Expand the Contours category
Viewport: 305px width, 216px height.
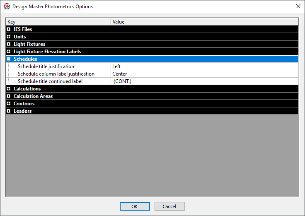[9, 104]
